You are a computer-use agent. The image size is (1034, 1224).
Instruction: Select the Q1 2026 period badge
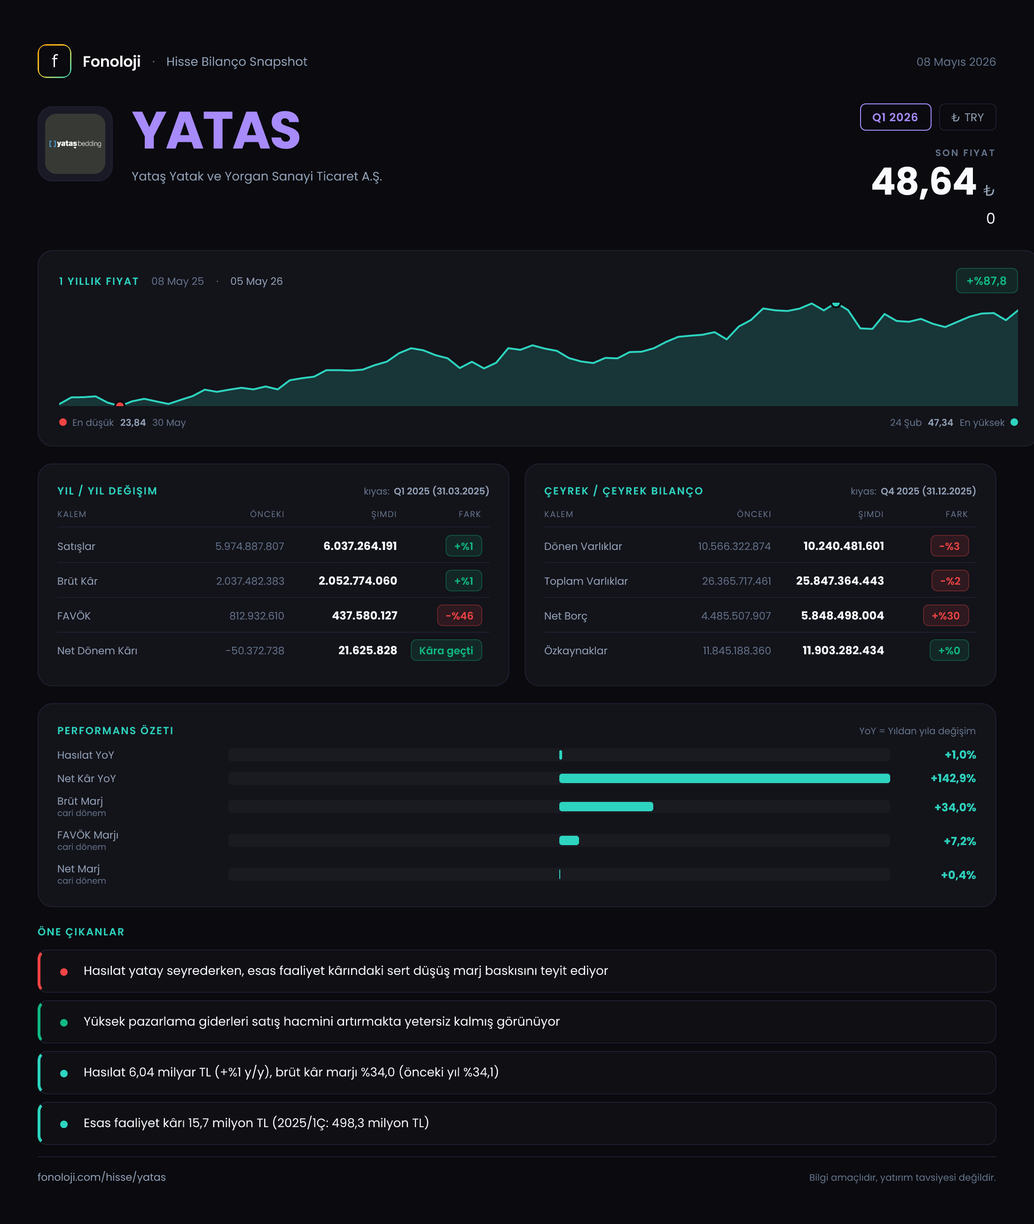pyautogui.click(x=895, y=117)
